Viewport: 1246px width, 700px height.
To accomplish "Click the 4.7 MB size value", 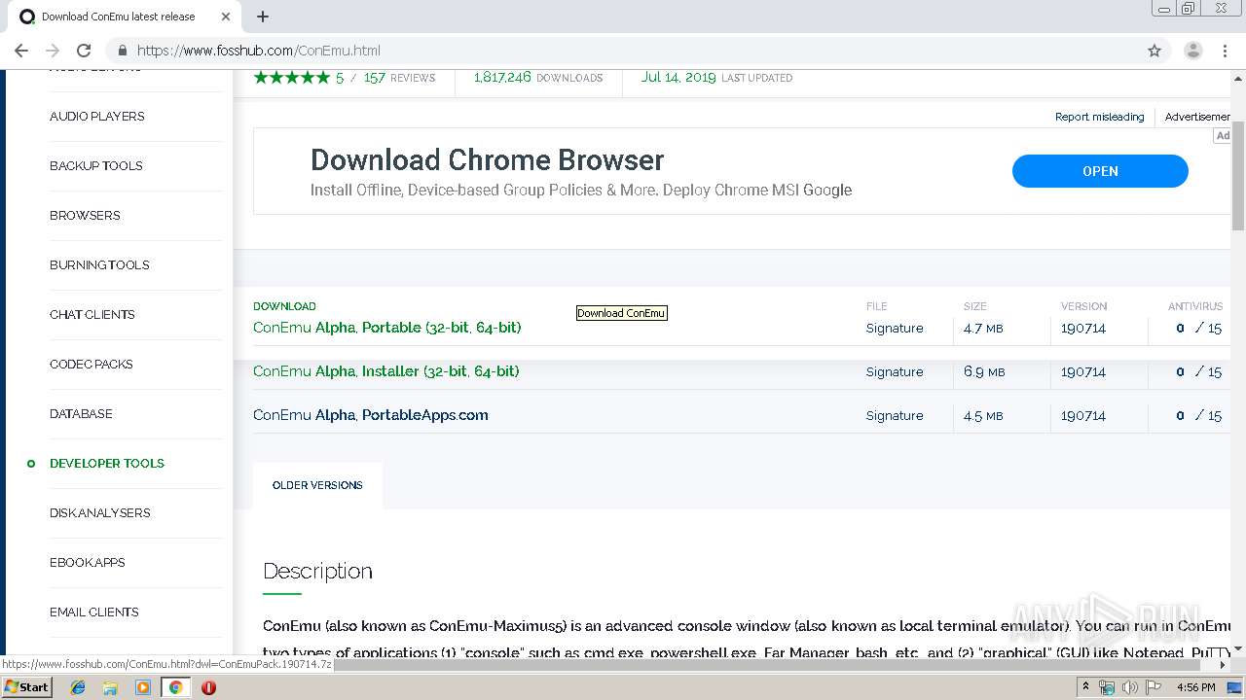I will pos(983,329).
